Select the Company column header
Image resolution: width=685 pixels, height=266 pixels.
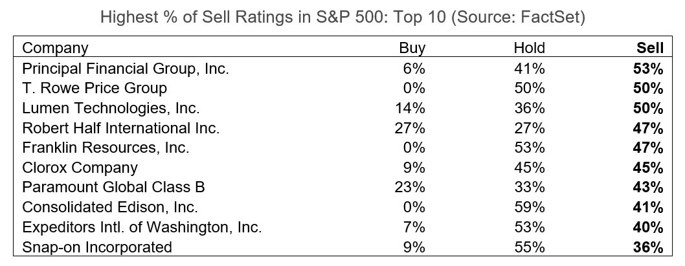[55, 48]
